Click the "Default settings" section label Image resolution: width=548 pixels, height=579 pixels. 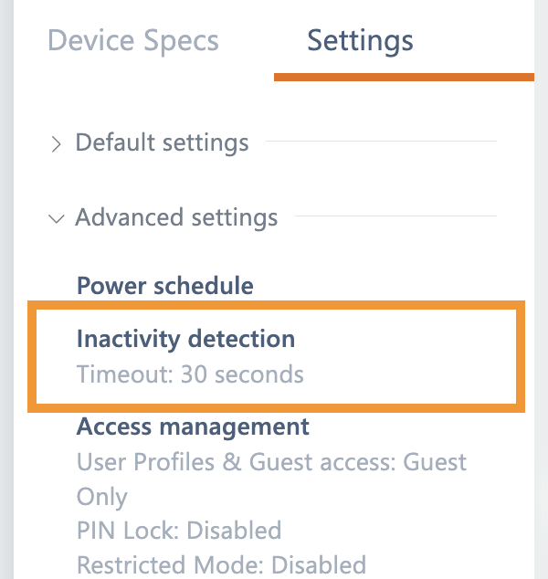(162, 143)
